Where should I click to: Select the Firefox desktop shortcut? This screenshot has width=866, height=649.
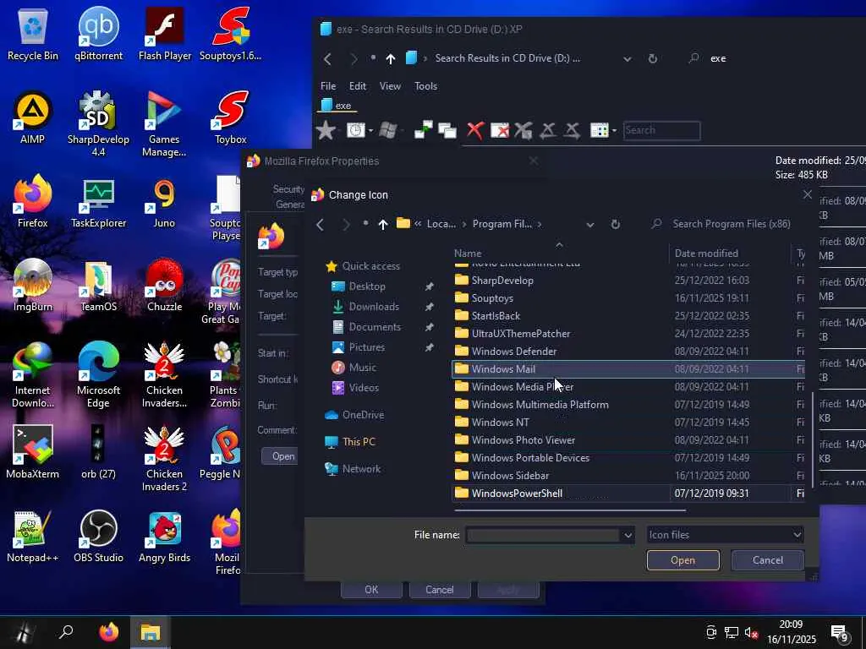[33, 201]
